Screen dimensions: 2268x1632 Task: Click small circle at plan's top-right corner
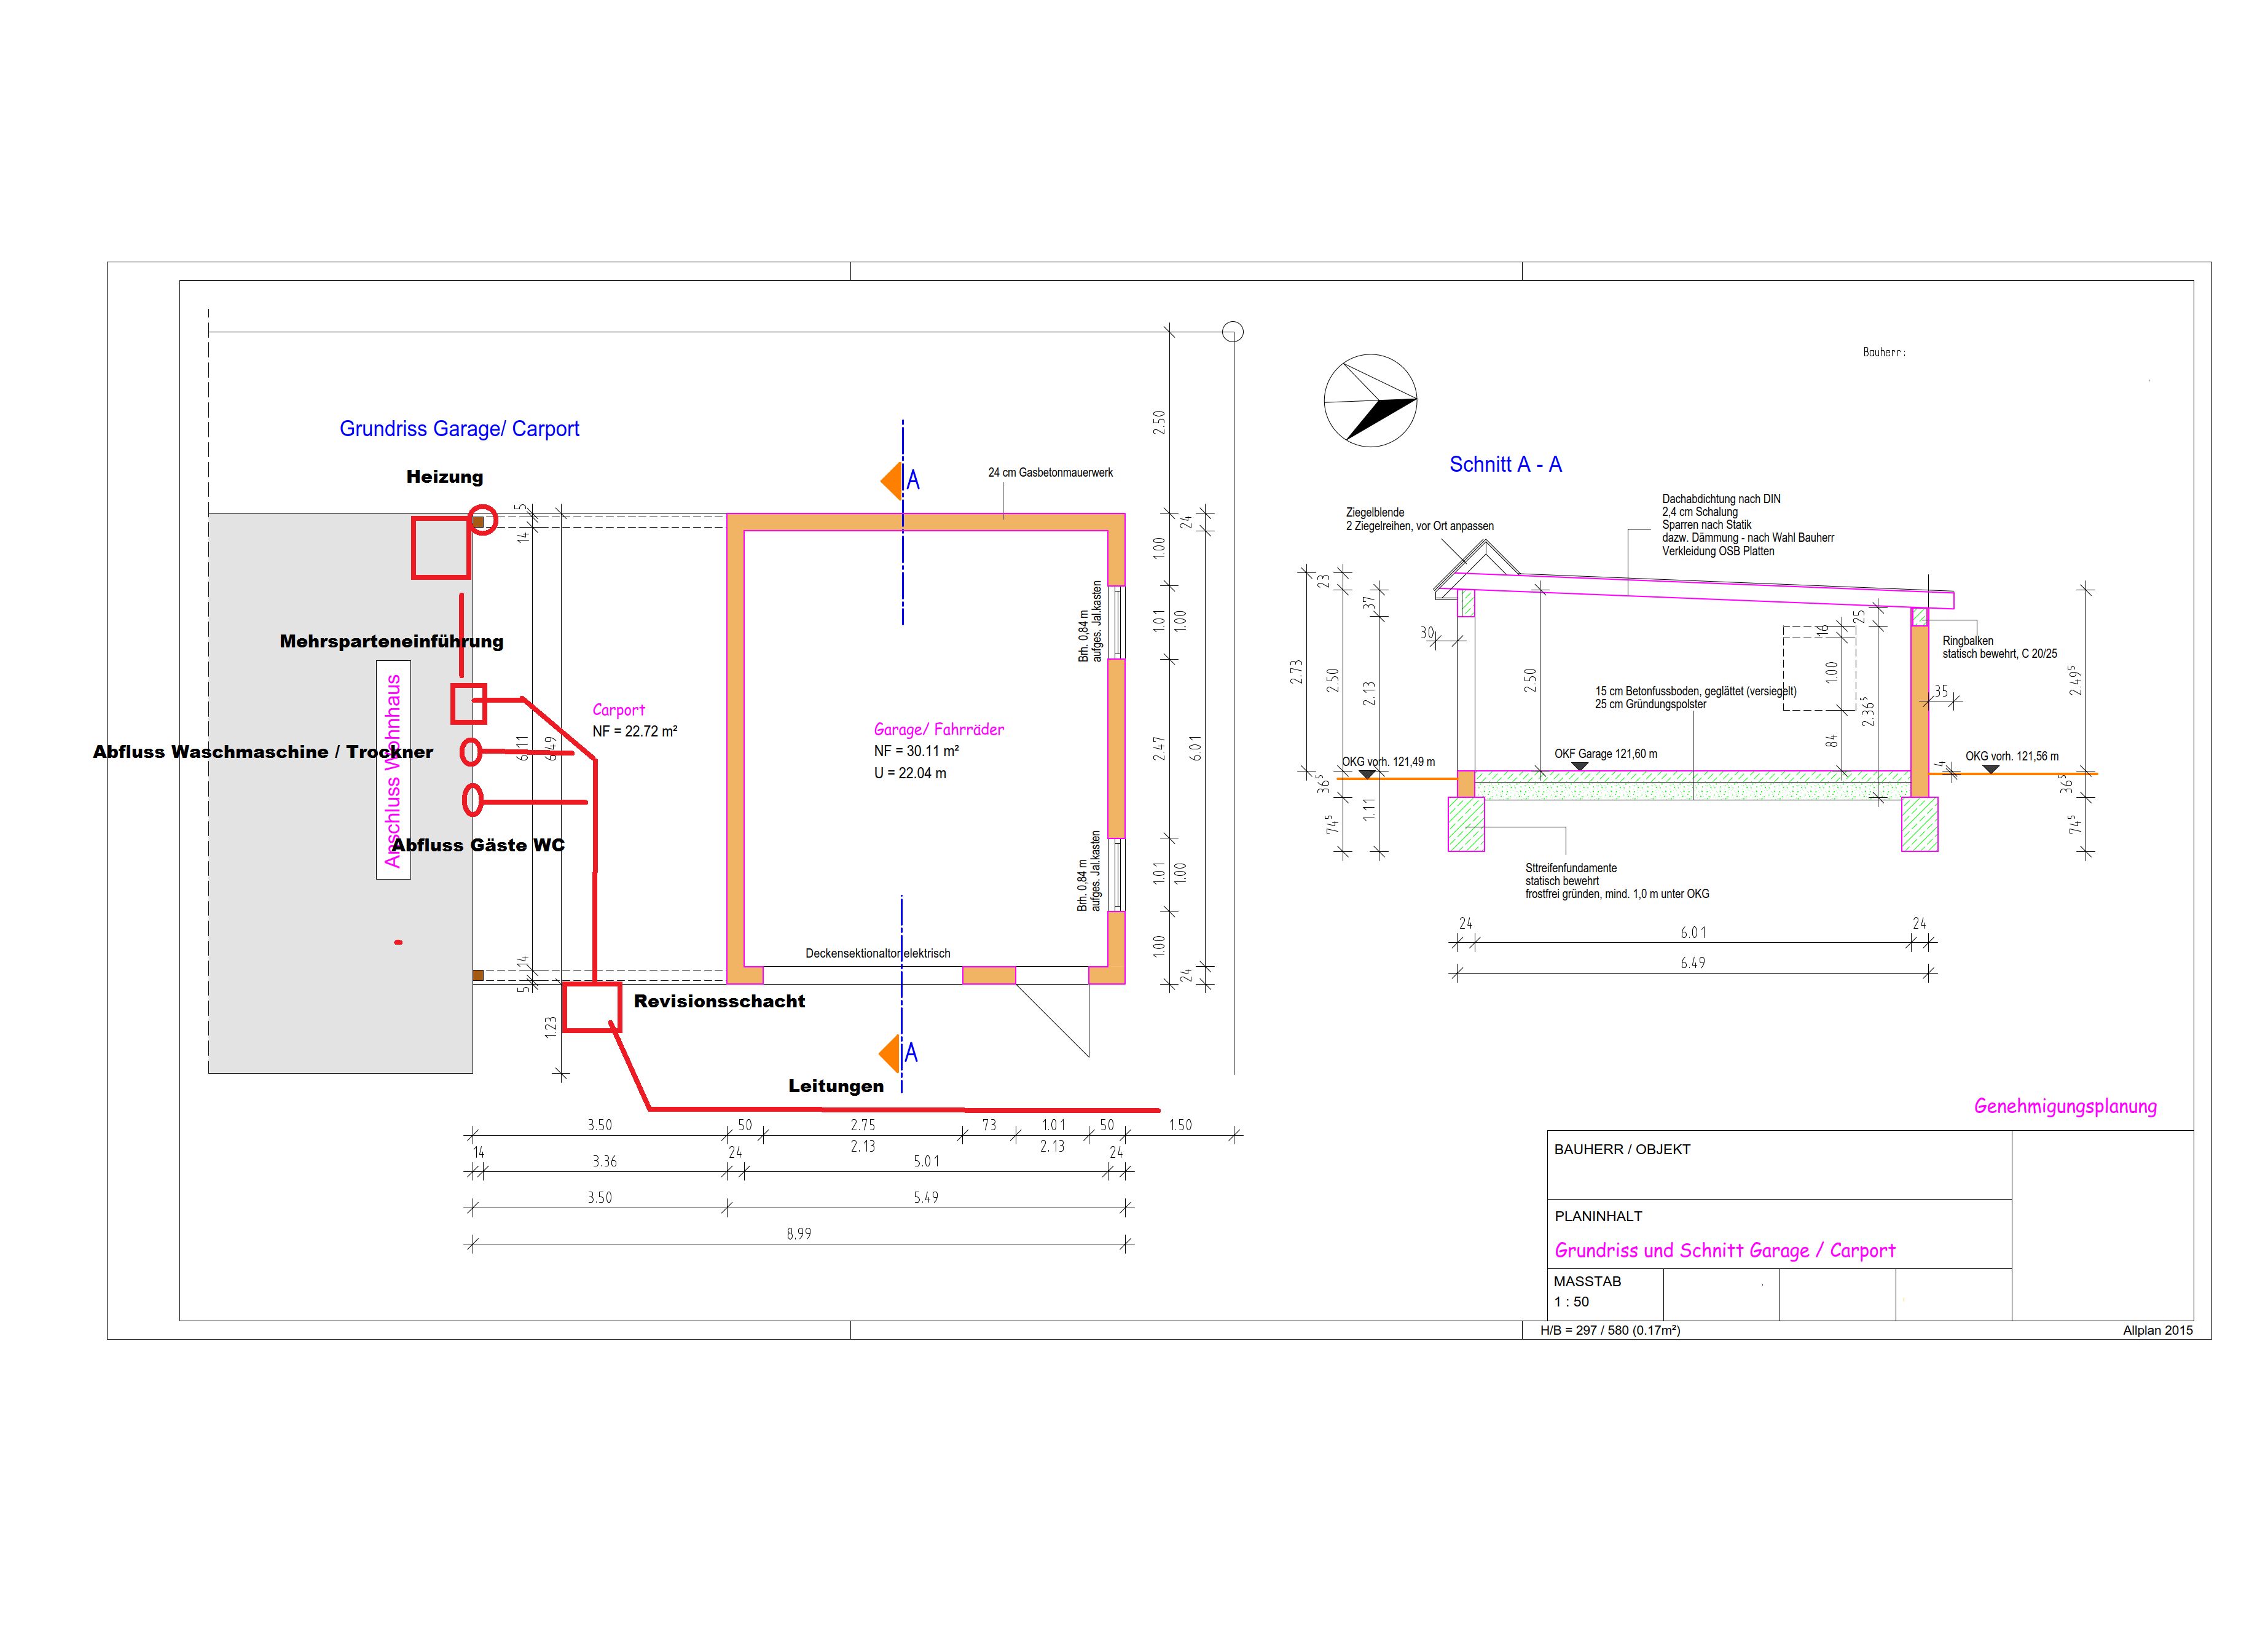(1233, 332)
